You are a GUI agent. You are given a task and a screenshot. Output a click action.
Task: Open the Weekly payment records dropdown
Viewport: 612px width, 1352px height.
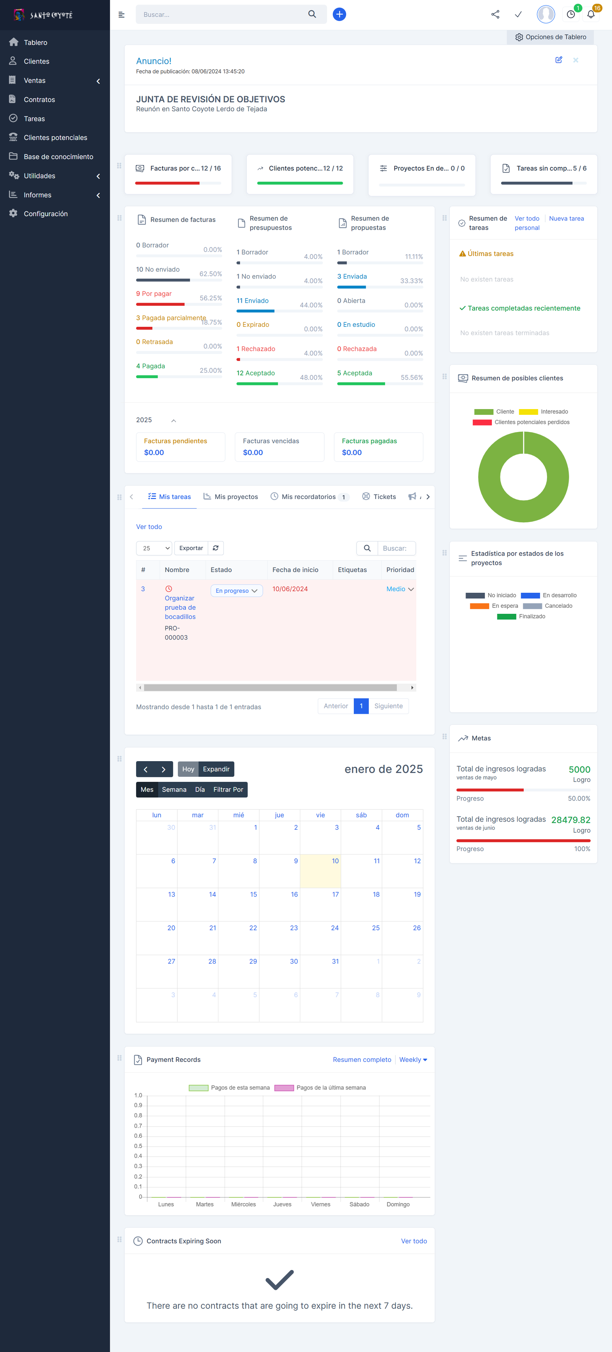click(413, 1060)
